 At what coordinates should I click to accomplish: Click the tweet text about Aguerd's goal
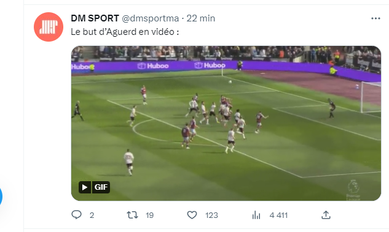click(x=125, y=32)
